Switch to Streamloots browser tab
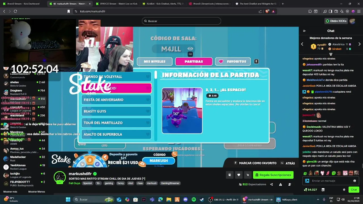Screen dimensions: 363x204 210,4
